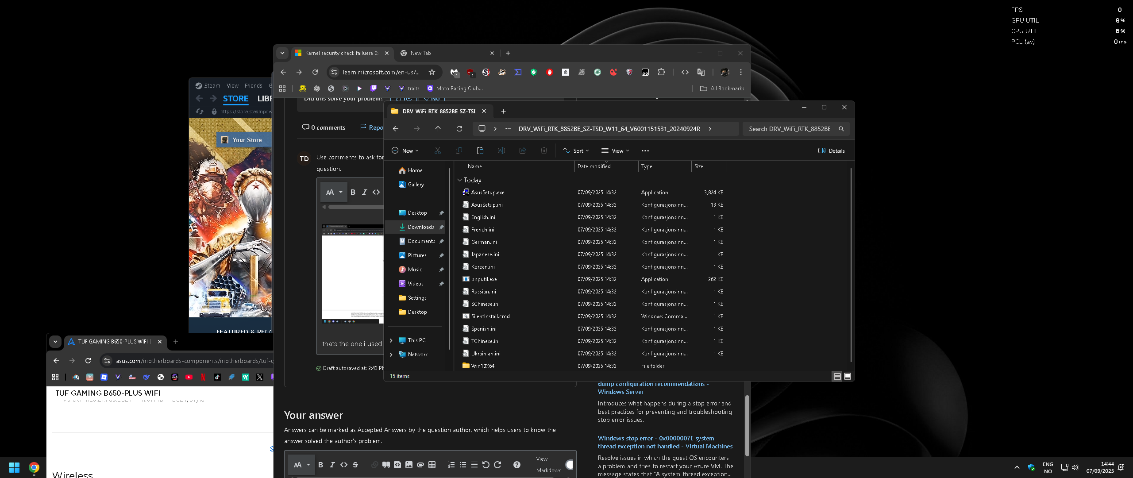1133x478 pixels.
Task: Switch Explorer to large thumbnails view
Action: pos(848,376)
